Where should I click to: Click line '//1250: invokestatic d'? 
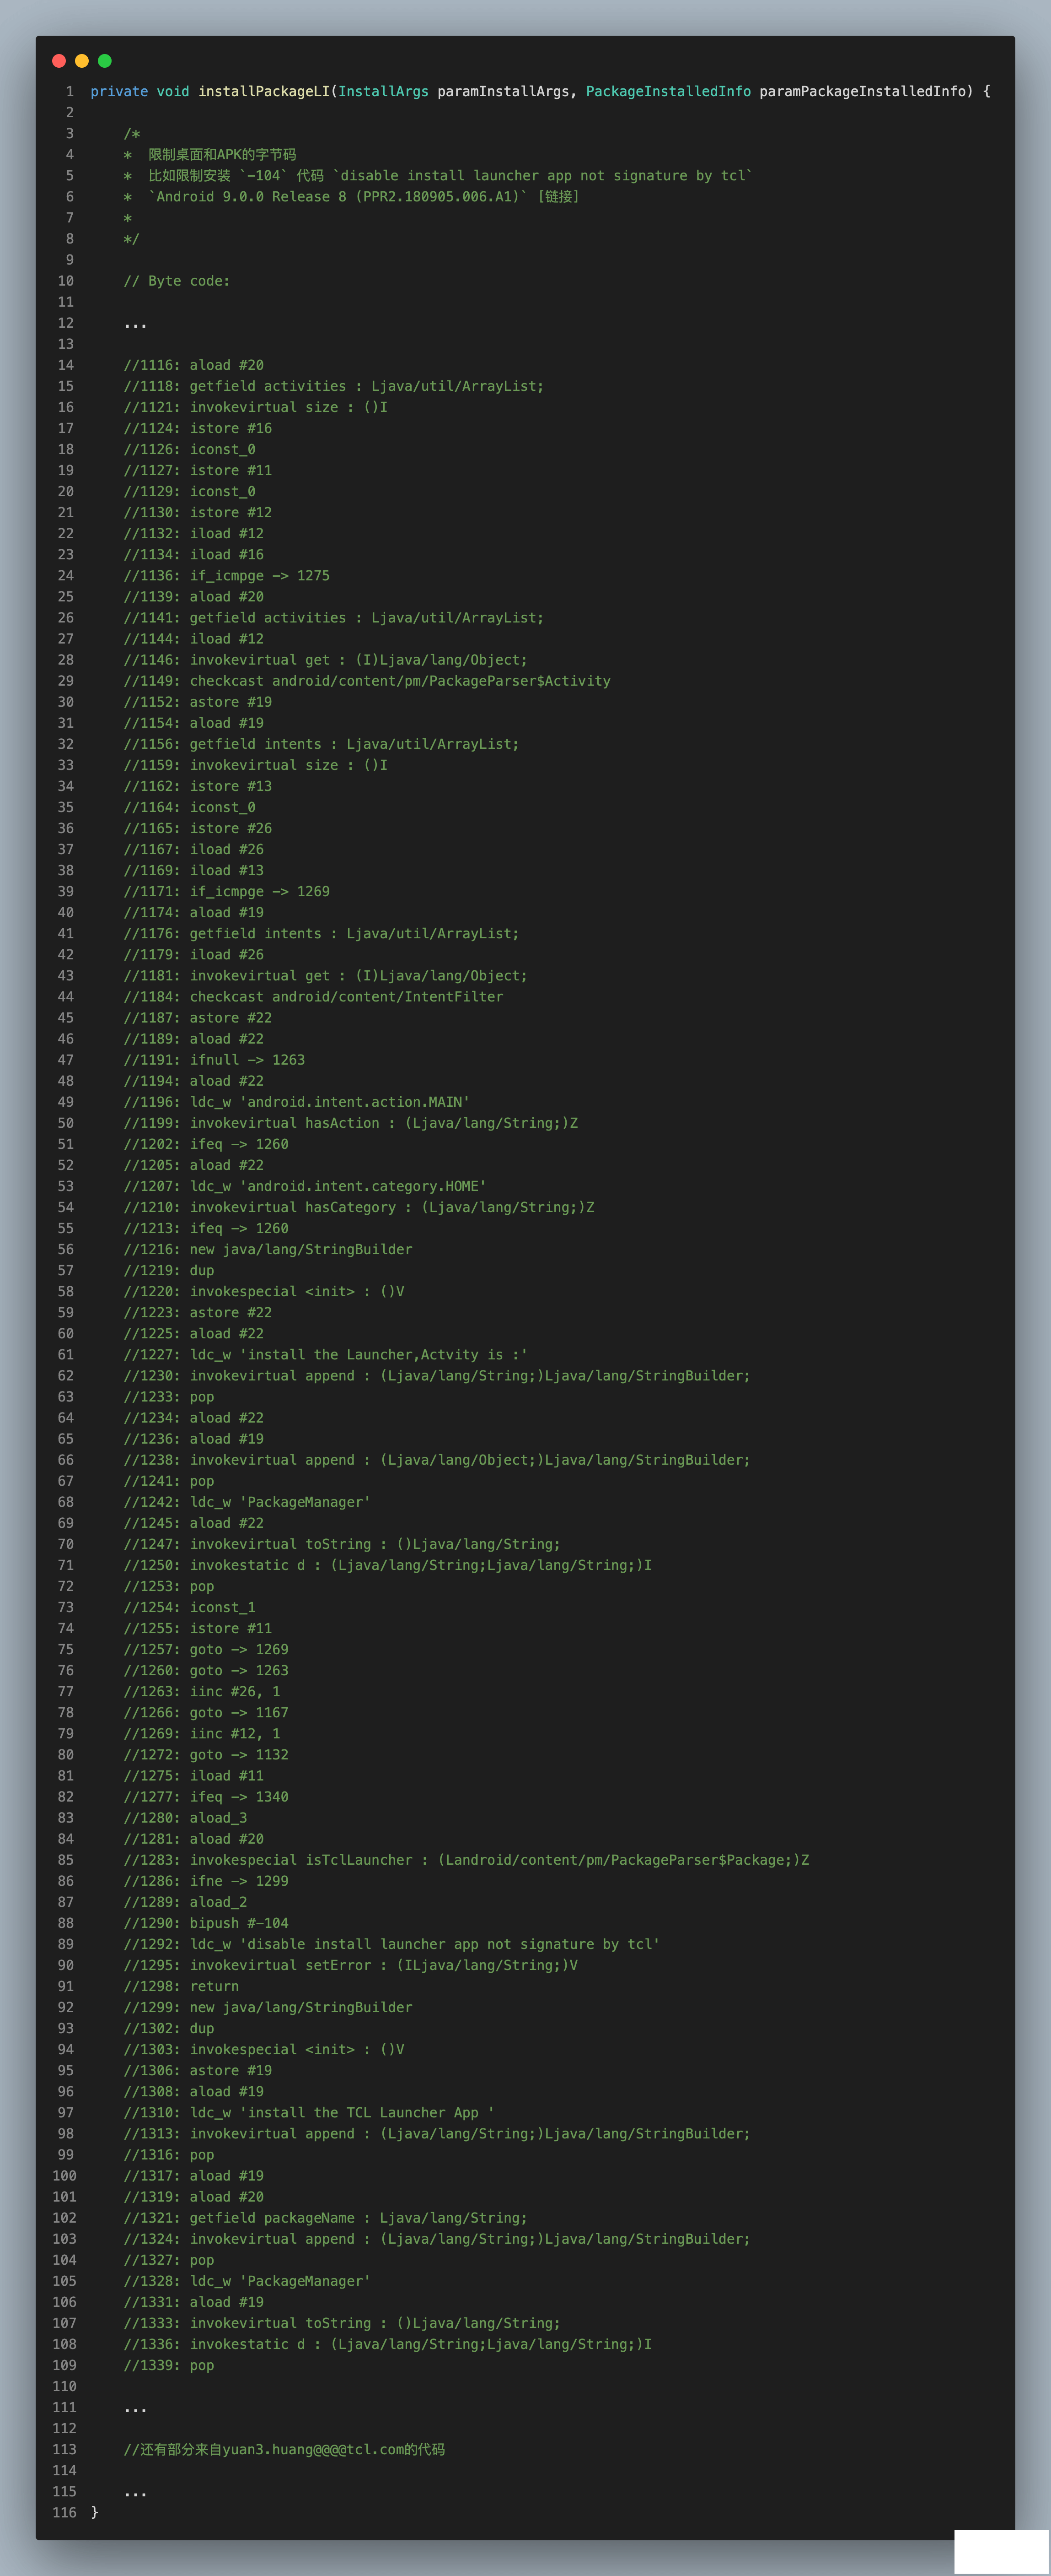click(x=388, y=1564)
